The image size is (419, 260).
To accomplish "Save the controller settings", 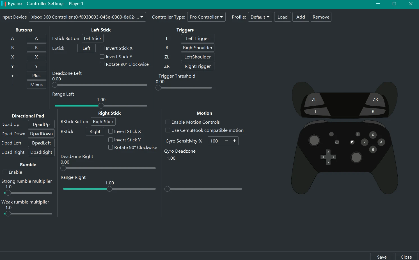I will [x=382, y=257].
